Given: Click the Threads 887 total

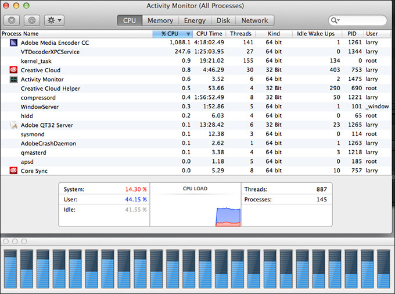Looking at the screenshot, I should click(322, 189).
